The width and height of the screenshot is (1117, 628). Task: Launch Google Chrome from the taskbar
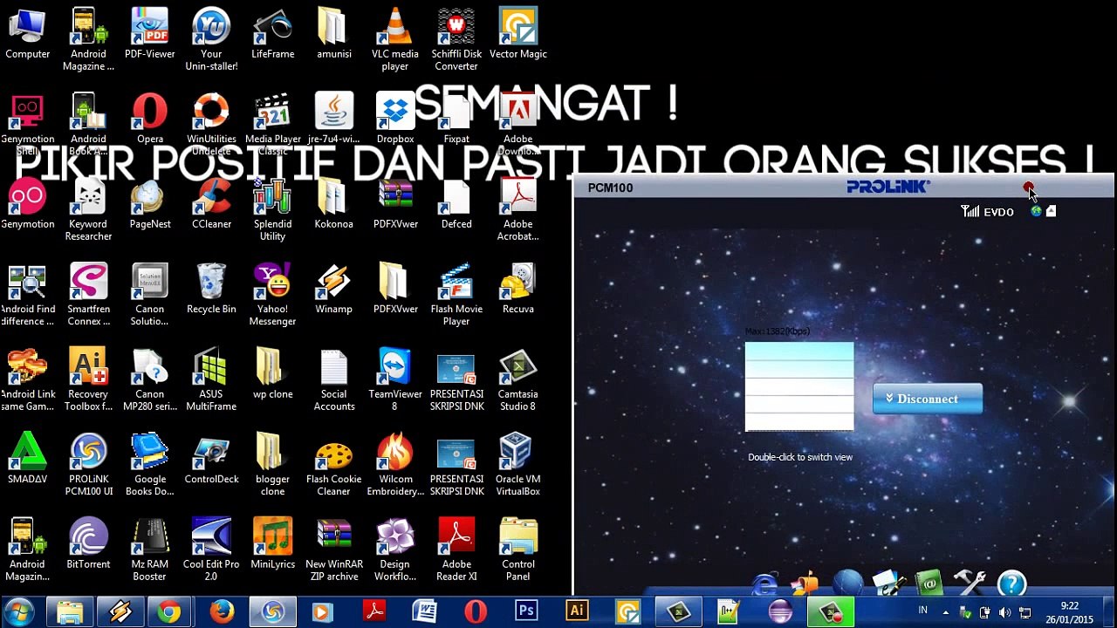[170, 612]
